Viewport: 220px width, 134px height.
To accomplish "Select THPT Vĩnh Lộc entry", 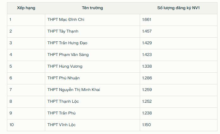I will click(61, 125).
